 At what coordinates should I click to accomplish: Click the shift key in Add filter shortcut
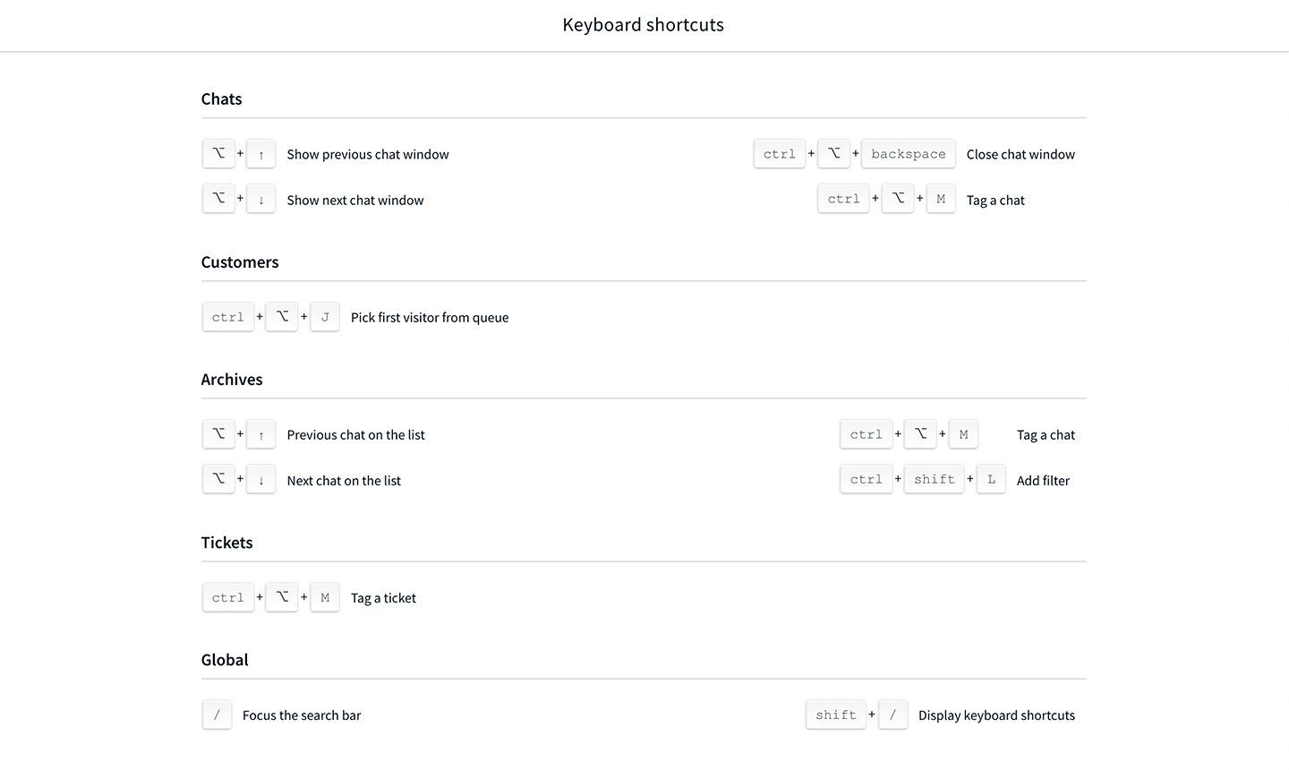(935, 479)
